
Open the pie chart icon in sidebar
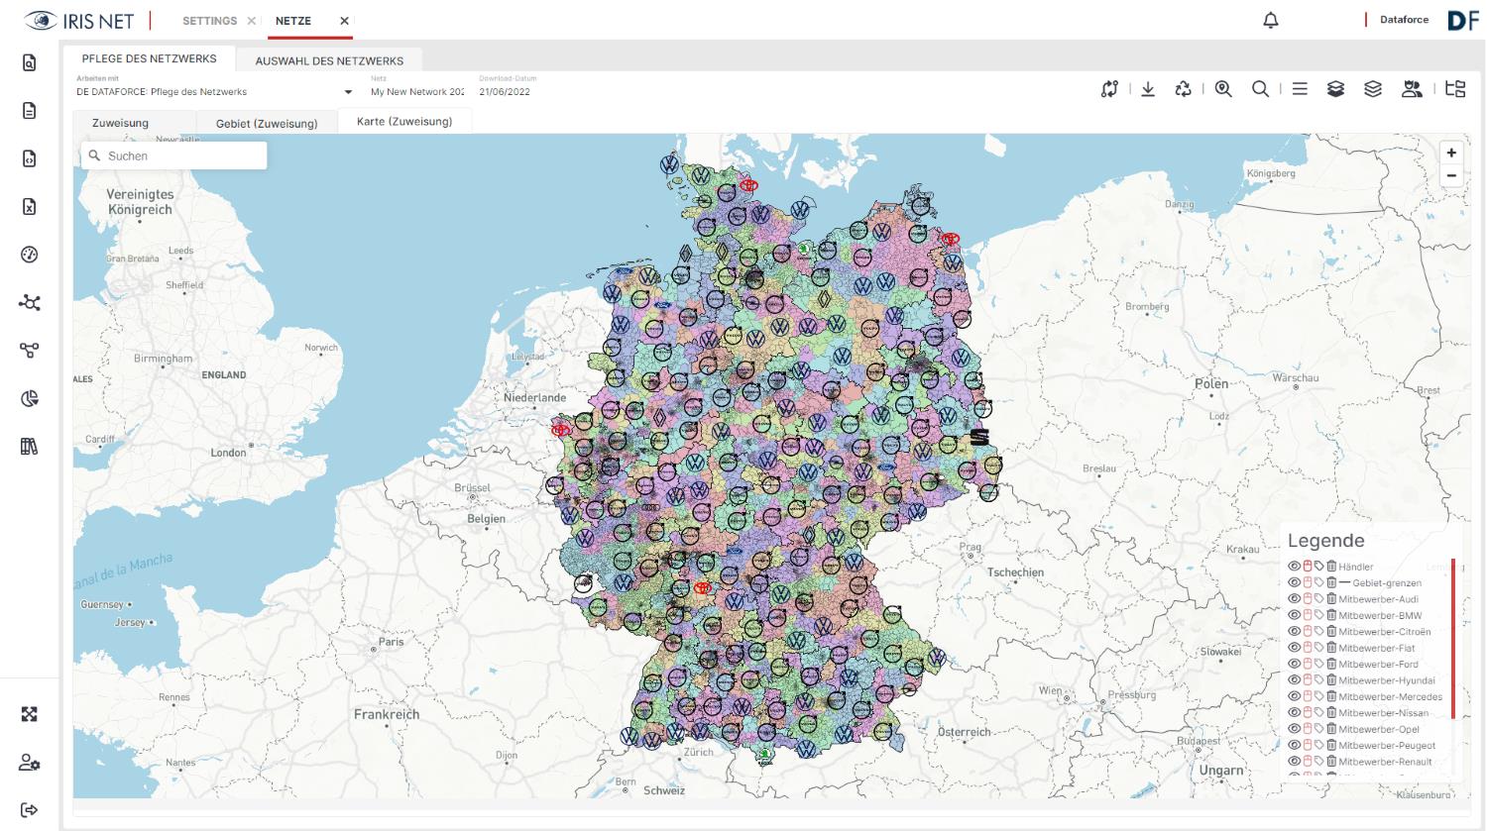tap(29, 398)
